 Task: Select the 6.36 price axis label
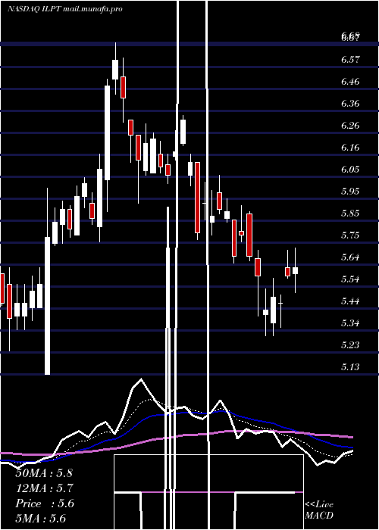(350, 104)
